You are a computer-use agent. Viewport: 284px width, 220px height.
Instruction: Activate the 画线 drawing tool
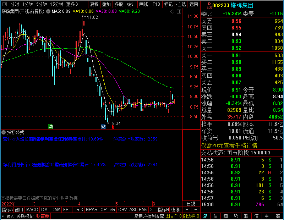tap(143, 4)
